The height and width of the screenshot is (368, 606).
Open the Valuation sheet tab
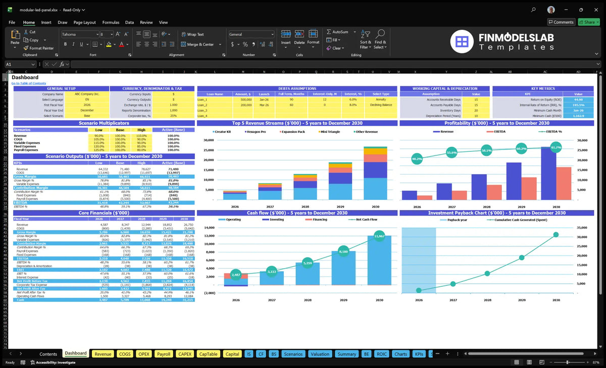pyautogui.click(x=320, y=354)
